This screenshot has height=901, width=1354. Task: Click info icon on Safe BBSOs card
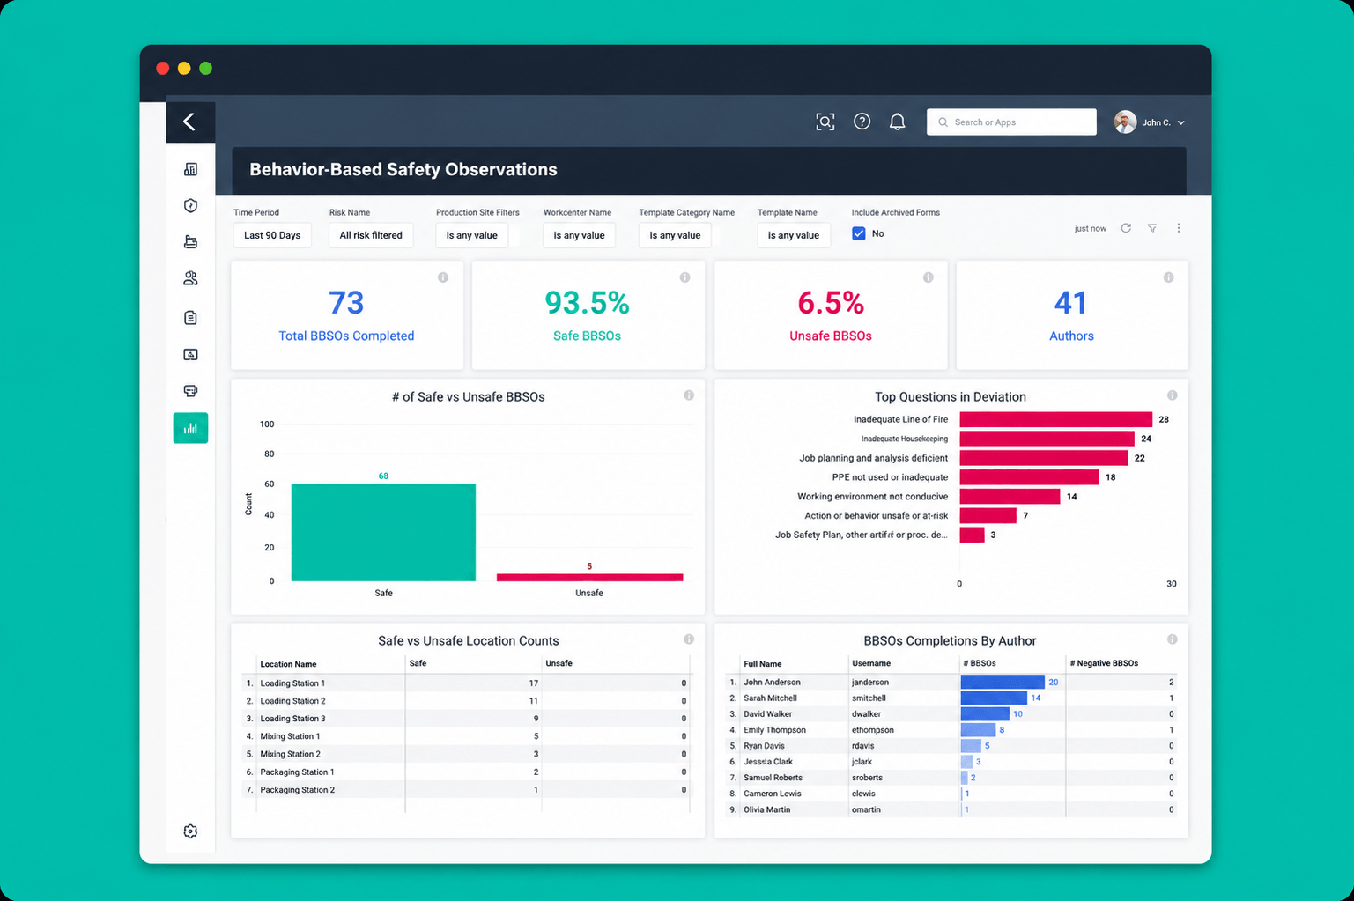coord(684,277)
